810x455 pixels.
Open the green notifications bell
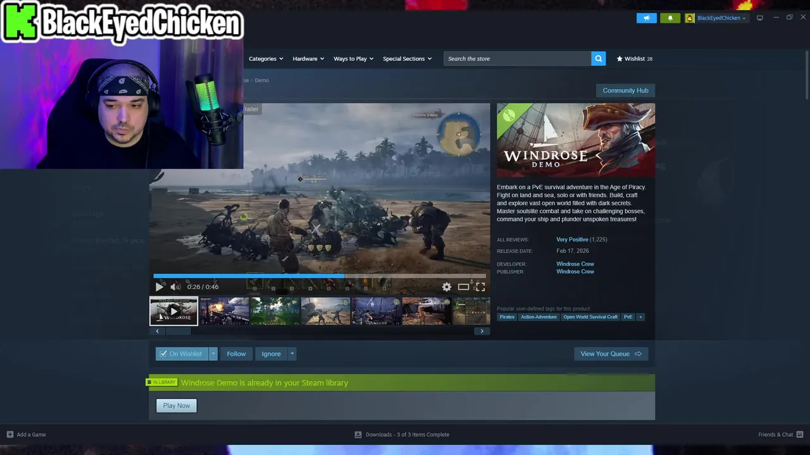(670, 18)
